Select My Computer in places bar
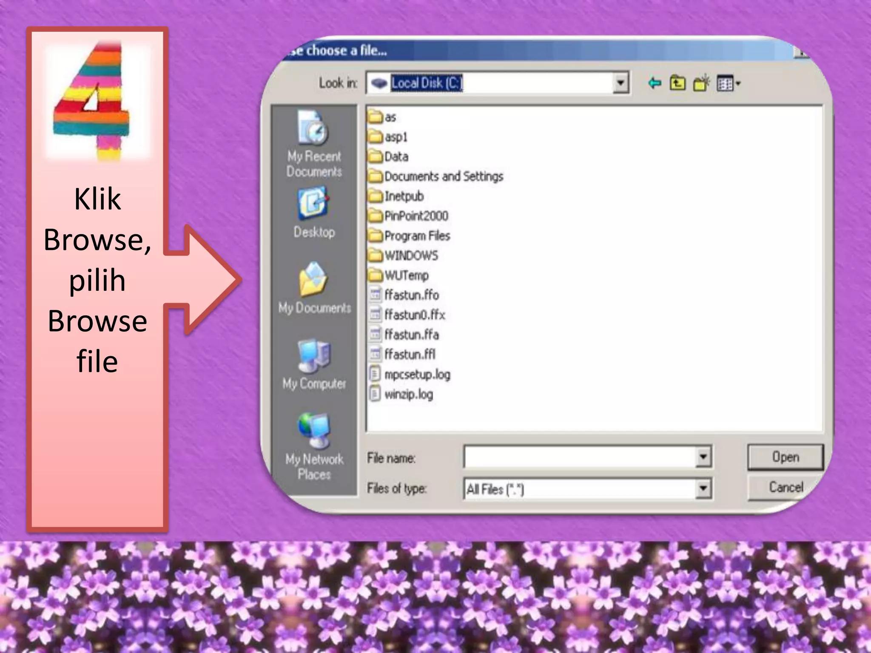 314,365
